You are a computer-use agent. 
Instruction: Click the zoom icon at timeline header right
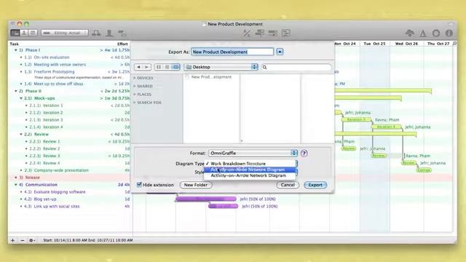(454, 44)
